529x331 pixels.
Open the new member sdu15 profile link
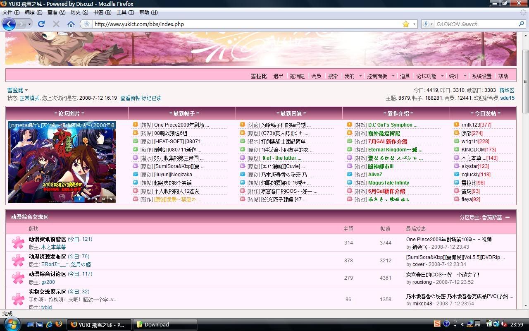[x=507, y=98]
